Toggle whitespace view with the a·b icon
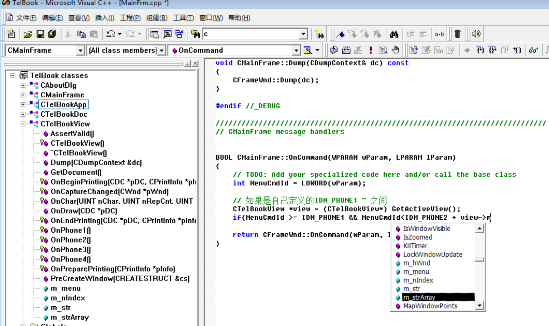 (439, 34)
